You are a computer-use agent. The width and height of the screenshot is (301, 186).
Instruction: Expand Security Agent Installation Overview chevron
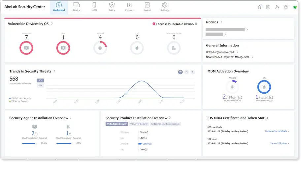[x=71, y=118]
